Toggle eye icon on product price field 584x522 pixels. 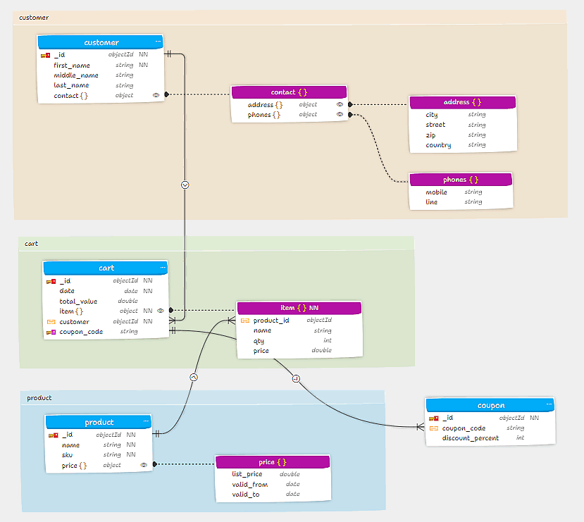tap(144, 466)
